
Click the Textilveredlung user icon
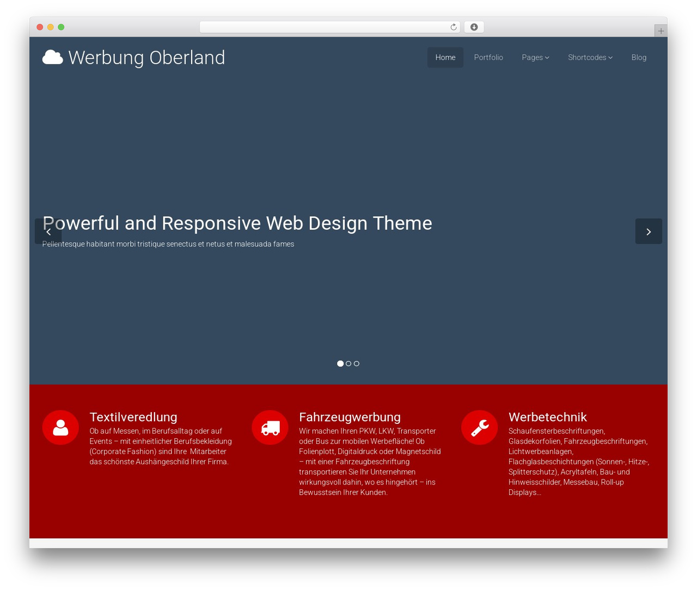[x=60, y=427]
